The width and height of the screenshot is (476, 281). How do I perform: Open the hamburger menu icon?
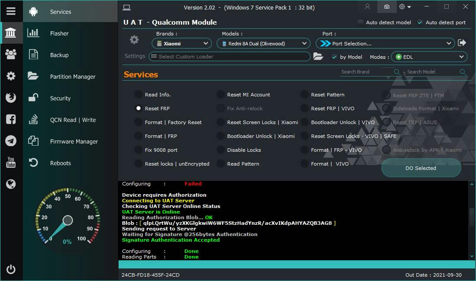11,11
